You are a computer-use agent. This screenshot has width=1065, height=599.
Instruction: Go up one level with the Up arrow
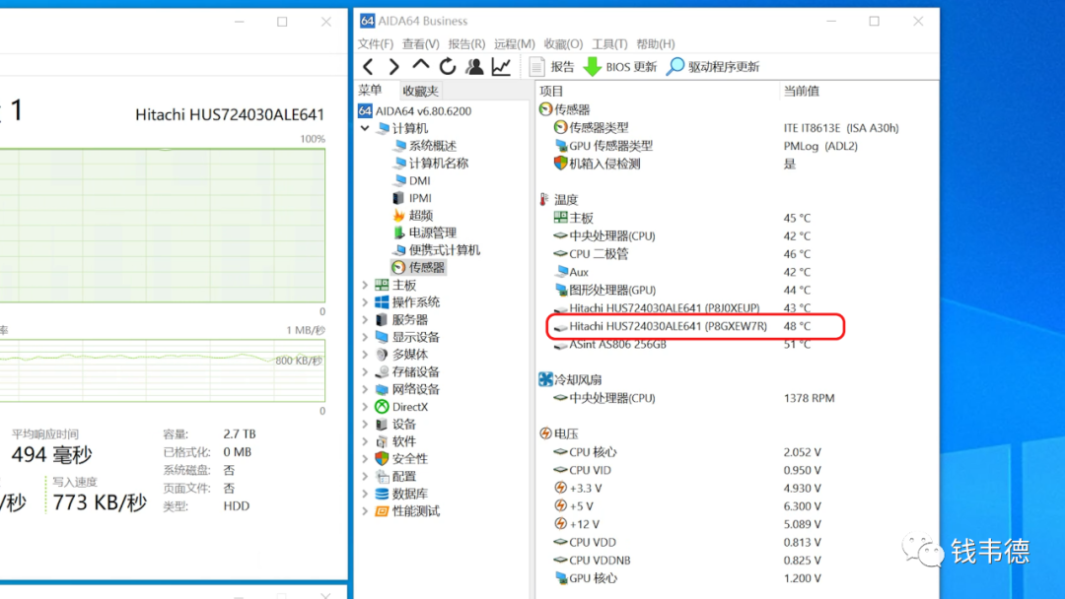[420, 65]
